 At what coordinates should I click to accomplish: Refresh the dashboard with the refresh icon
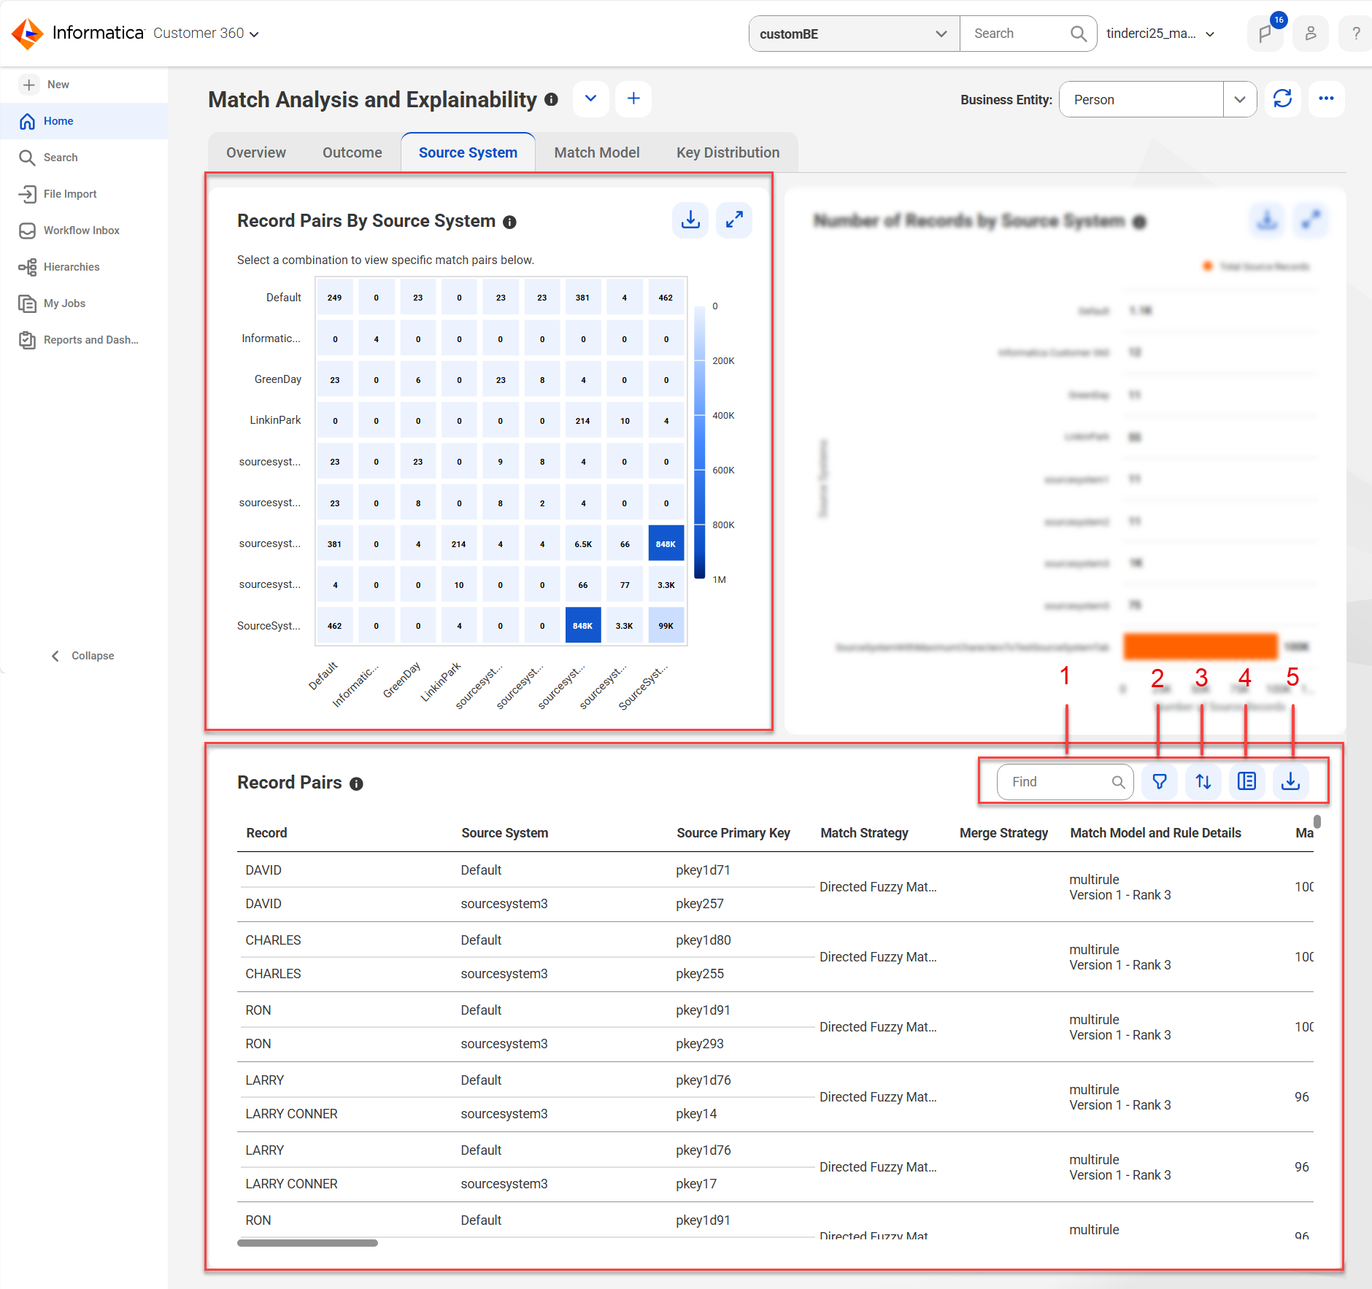pyautogui.click(x=1282, y=98)
